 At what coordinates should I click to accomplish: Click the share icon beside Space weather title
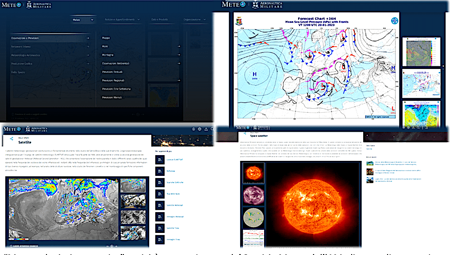point(245,133)
